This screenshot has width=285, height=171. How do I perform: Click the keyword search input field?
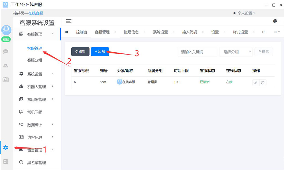click(x=197, y=52)
